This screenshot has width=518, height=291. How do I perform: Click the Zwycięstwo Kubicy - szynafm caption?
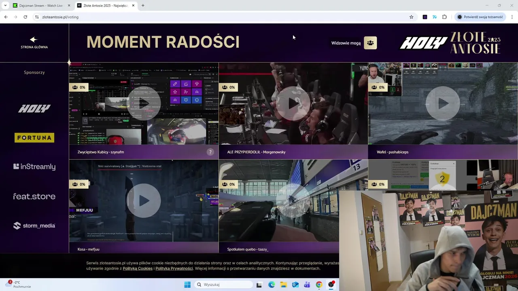101,152
